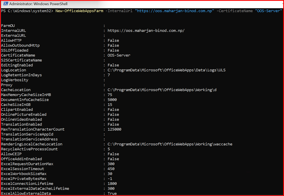Screen dimensions: 284x196
Task: Click the LogLocation path ending in ULS
Action: pos(167,70)
